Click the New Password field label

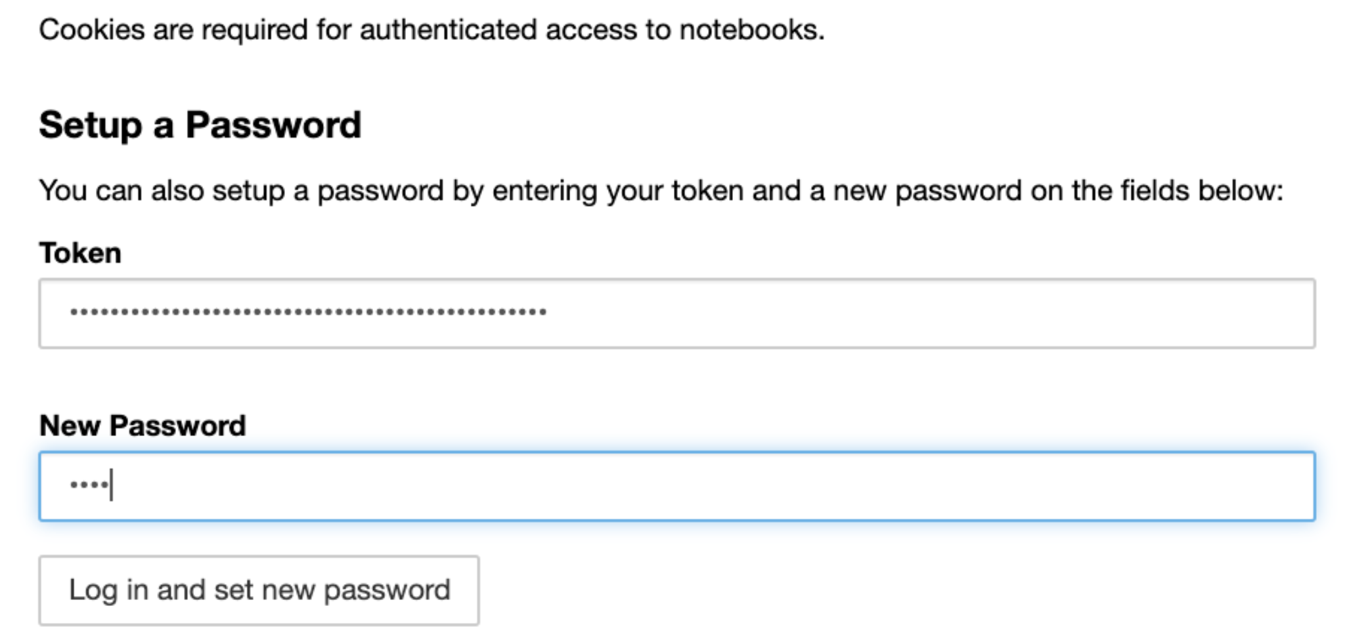coord(143,426)
